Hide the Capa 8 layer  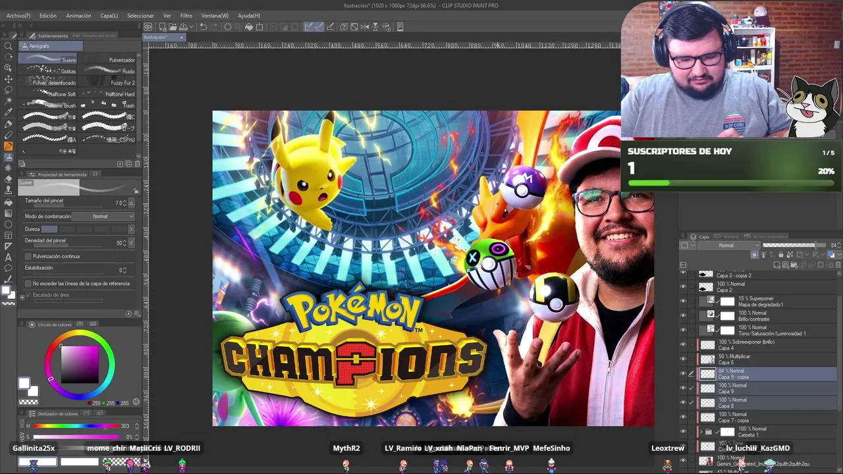pos(683,402)
